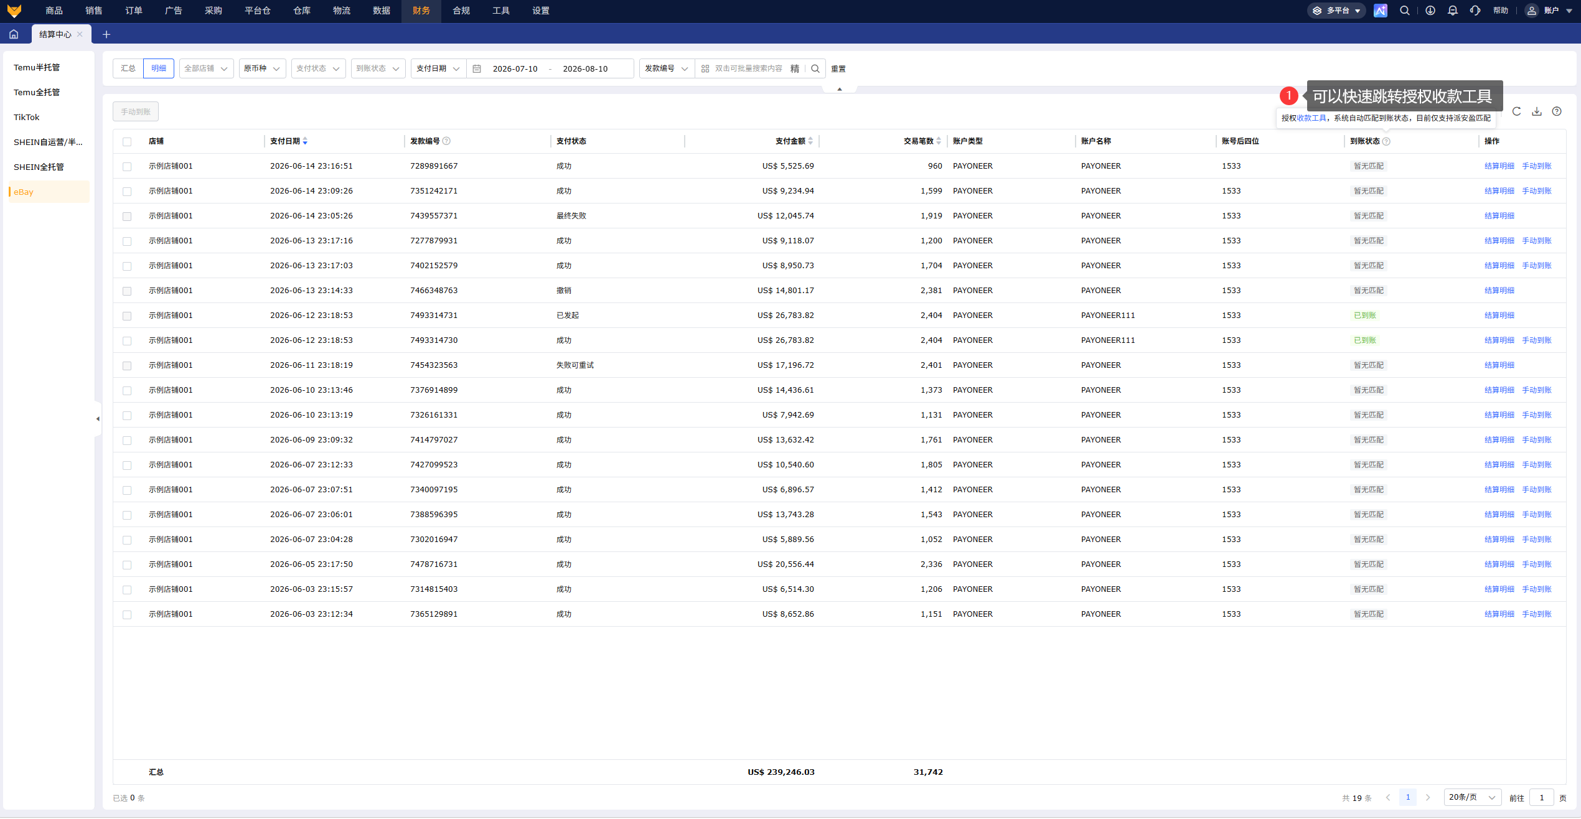Collapse the filter panel arrow
This screenshot has height=819, width=1581.
click(x=840, y=89)
